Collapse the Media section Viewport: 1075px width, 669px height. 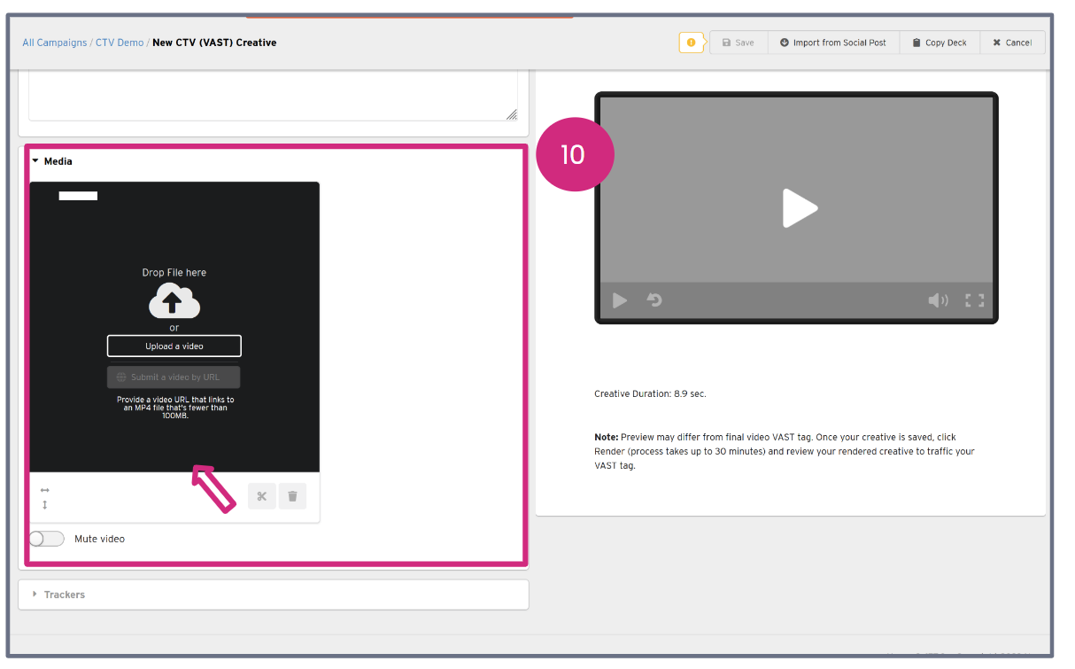tap(52, 161)
